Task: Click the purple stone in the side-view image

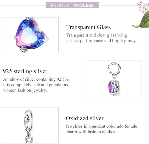Action: [x=111, y=88]
